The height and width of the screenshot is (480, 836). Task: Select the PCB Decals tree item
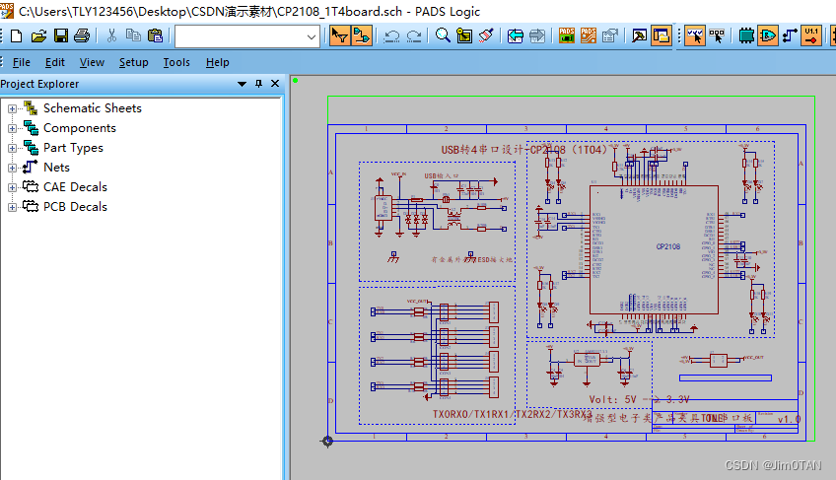point(75,207)
